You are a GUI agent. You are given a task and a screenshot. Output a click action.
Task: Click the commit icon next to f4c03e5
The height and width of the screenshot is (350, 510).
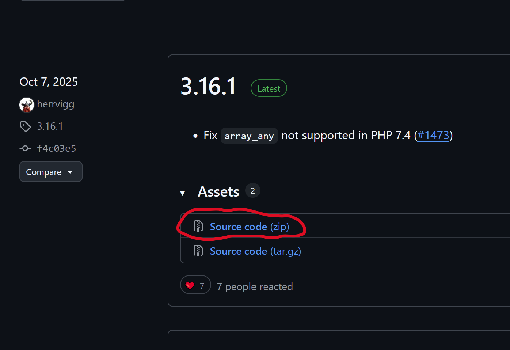25,148
